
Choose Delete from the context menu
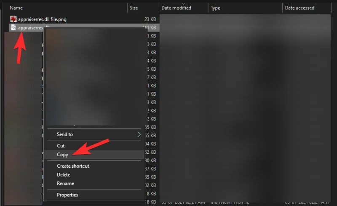pyautogui.click(x=94, y=174)
